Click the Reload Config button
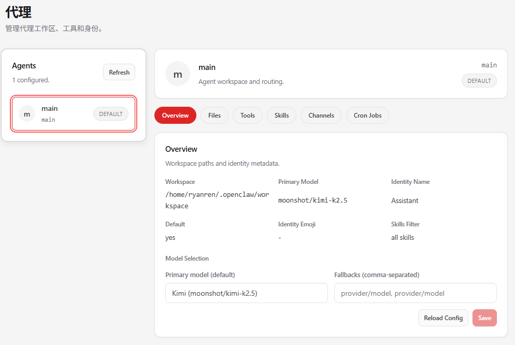Image resolution: width=515 pixels, height=345 pixels. pos(443,318)
